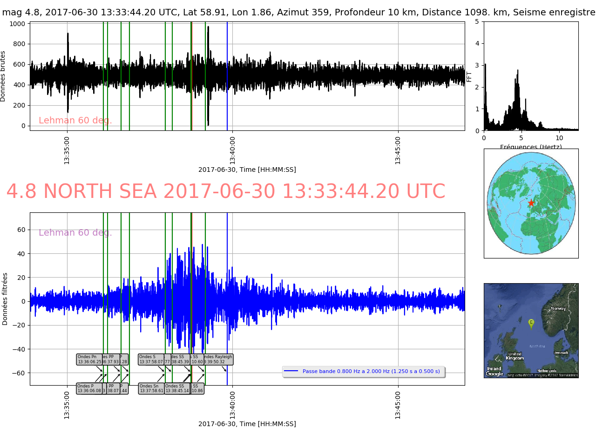
Task: Select the Ondes Rayleigh annotation label
Action: click(219, 359)
